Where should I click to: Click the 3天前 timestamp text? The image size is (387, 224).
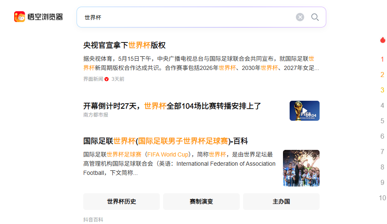pyautogui.click(x=118, y=79)
